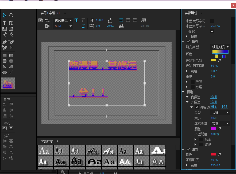This screenshot has width=236, height=174.
Task: Click the 上移 link for 外描边
Action: click(x=224, y=107)
